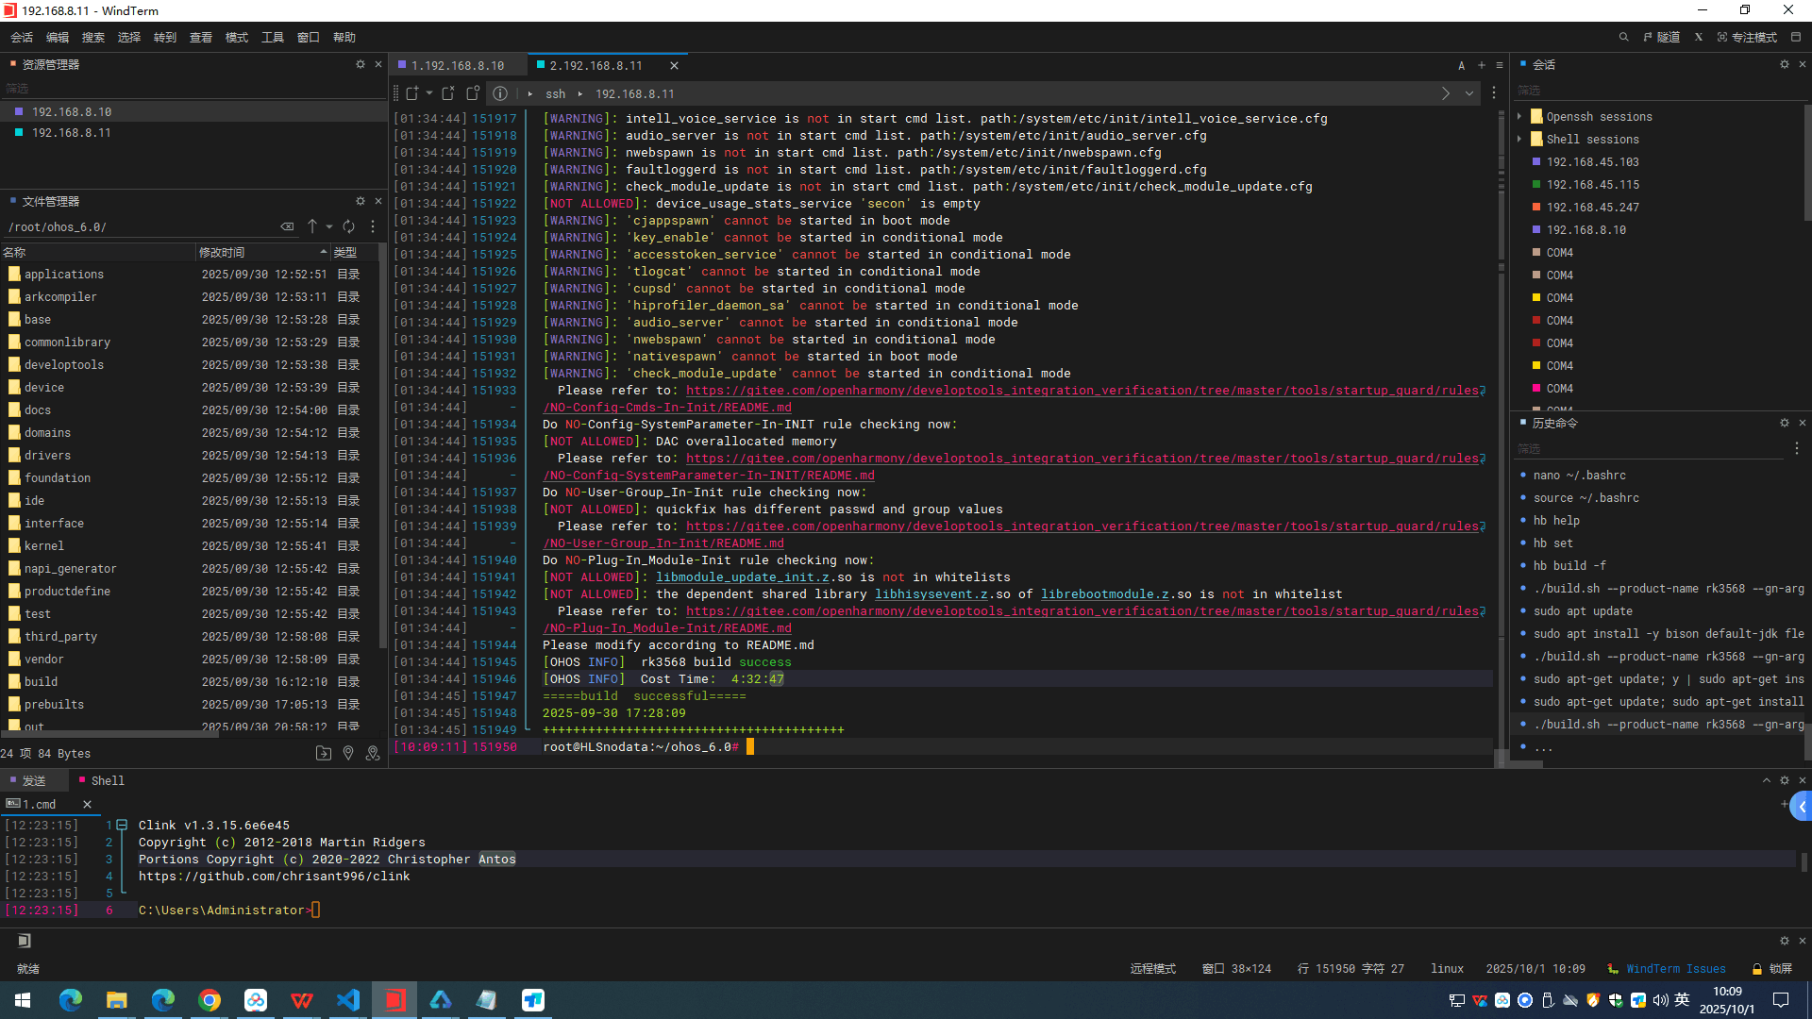The height and width of the screenshot is (1019, 1812).
Task: Select the 发送 tab in bottom panel
Action: pyautogui.click(x=34, y=780)
